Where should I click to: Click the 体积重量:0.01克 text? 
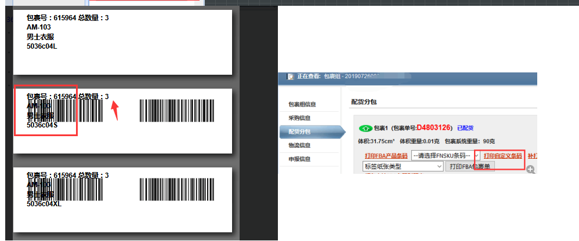[420, 141]
